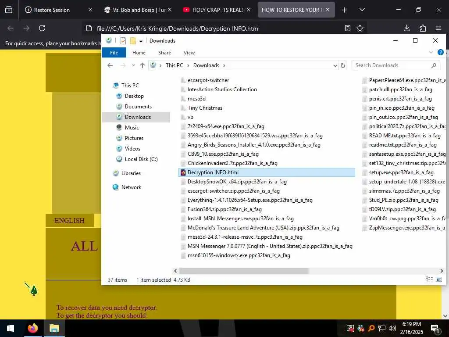This screenshot has height=337, width=449.
Task: Switch to large icons view layout icon
Action: pos(438,280)
